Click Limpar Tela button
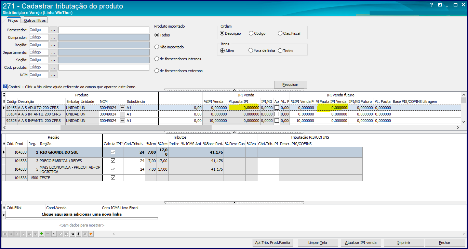Screen dimensions: 468x249 (x=317, y=243)
